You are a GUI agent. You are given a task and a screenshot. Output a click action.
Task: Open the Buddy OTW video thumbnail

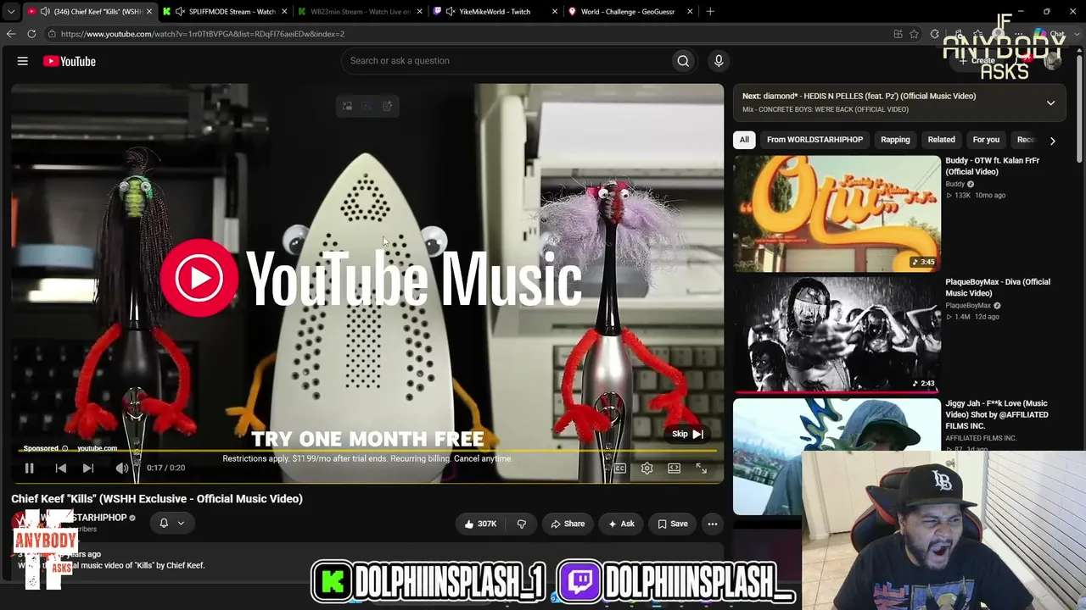click(837, 213)
